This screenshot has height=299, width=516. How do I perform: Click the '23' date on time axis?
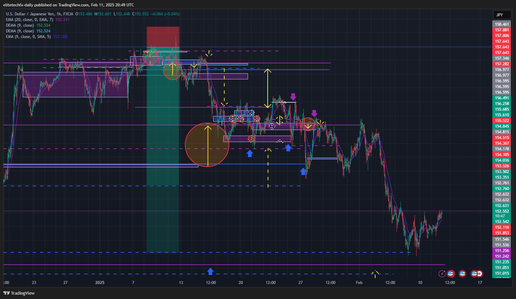click(x=34, y=283)
